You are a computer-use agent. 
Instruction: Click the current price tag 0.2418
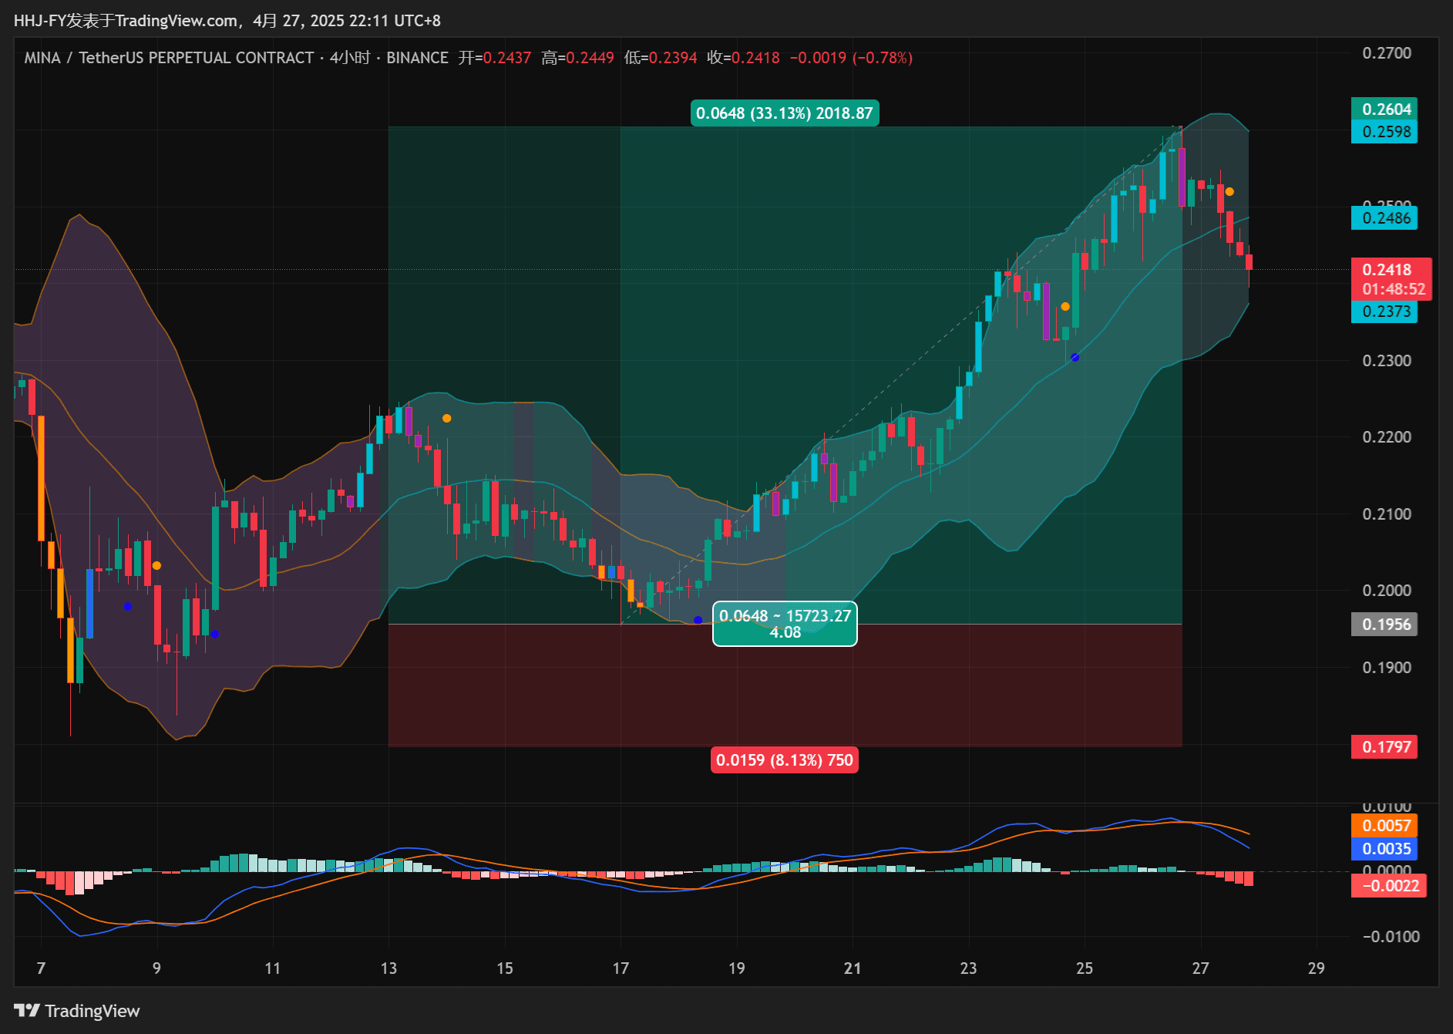click(x=1387, y=269)
